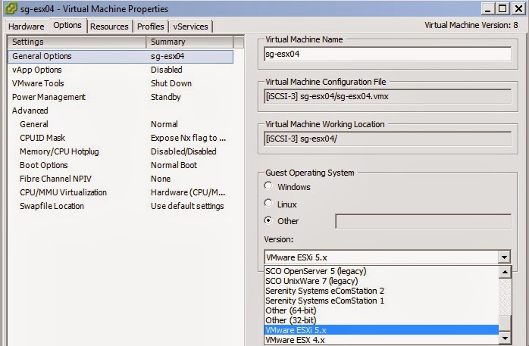Minimize the Virtual Machine Properties window
Screen dimensions: 529x346
tap(487, 8)
